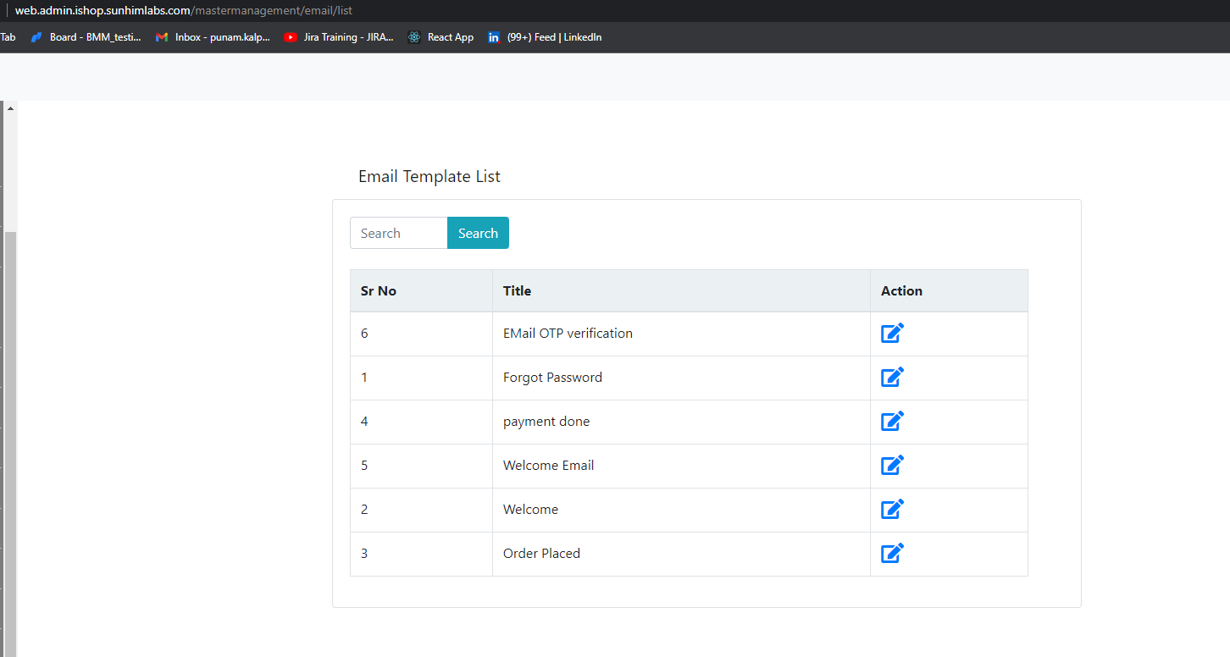Click edit icon in Sr No 2 row
This screenshot has width=1230, height=657.
[x=892, y=510]
